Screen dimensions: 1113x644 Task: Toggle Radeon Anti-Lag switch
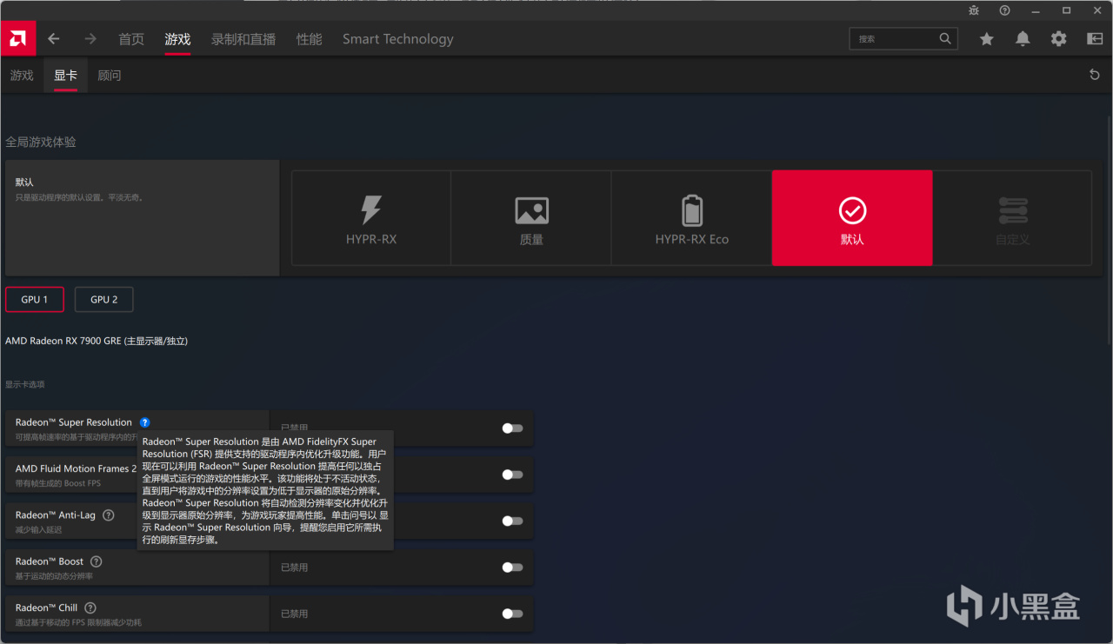pos(512,521)
